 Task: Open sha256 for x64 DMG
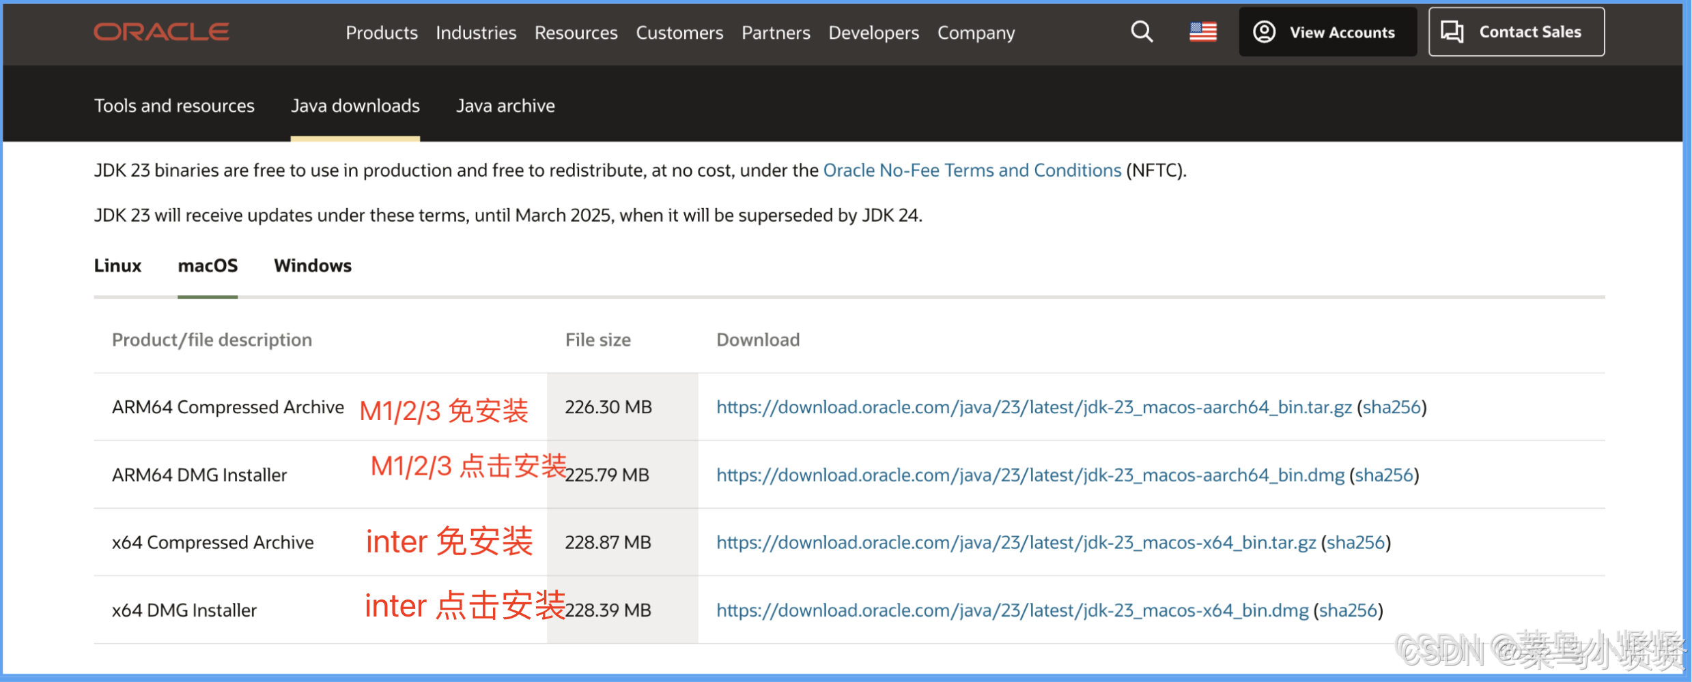tap(1349, 610)
